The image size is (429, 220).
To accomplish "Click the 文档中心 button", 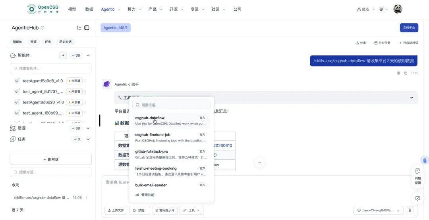I will coord(409,28).
